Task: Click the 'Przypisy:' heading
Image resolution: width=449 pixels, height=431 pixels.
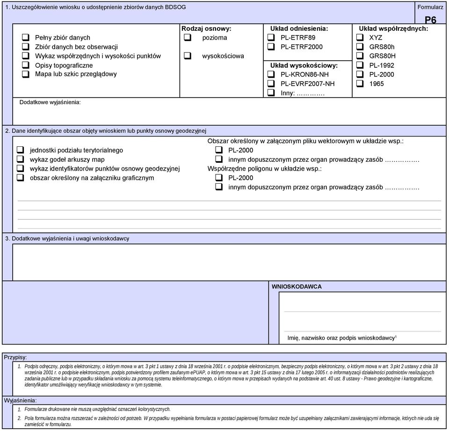Action: click(x=15, y=357)
